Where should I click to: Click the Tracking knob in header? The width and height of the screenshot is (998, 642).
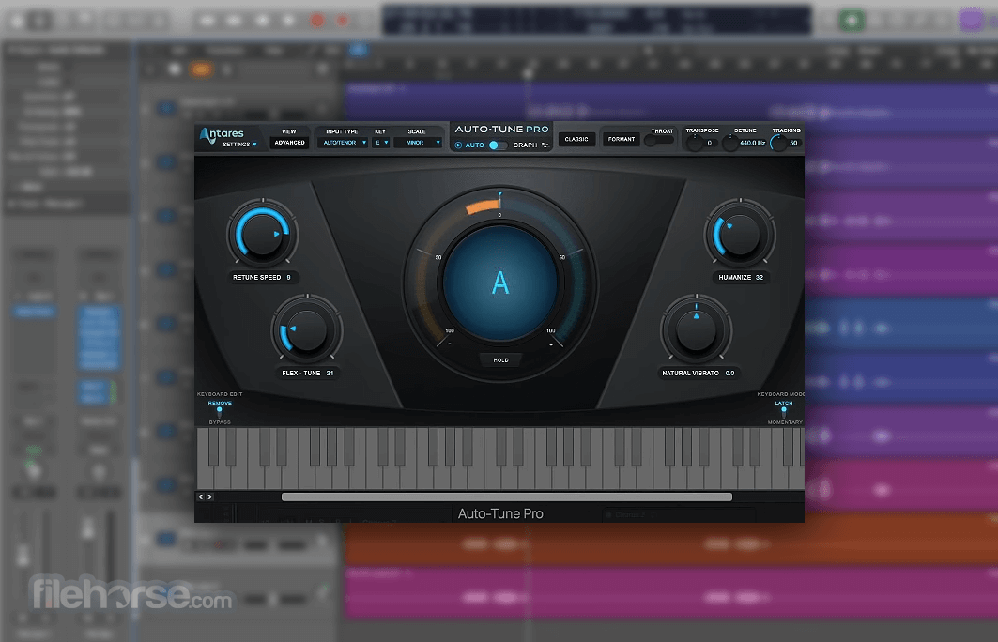coord(778,143)
